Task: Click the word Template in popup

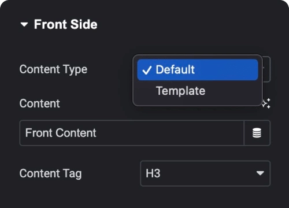Action: (x=180, y=91)
